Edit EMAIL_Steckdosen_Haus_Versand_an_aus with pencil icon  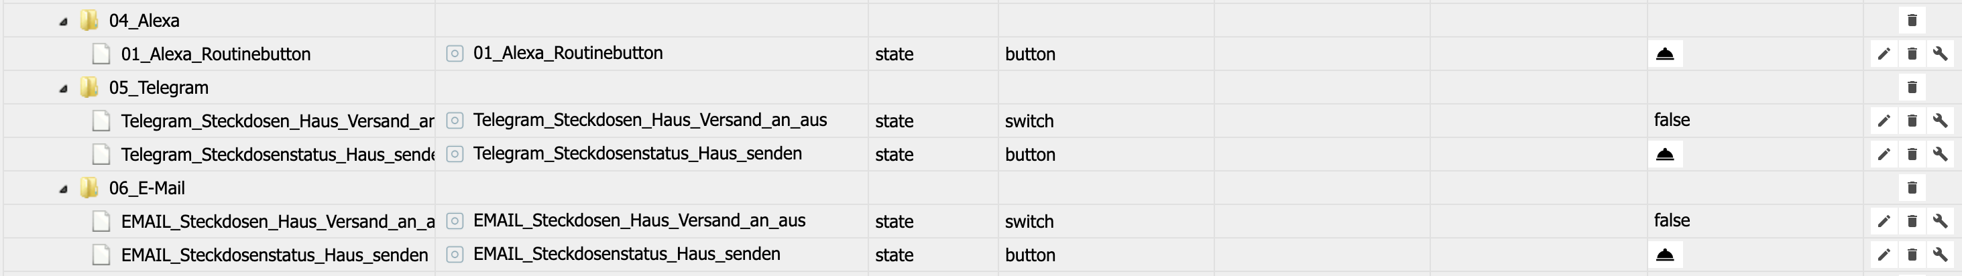(x=1884, y=221)
